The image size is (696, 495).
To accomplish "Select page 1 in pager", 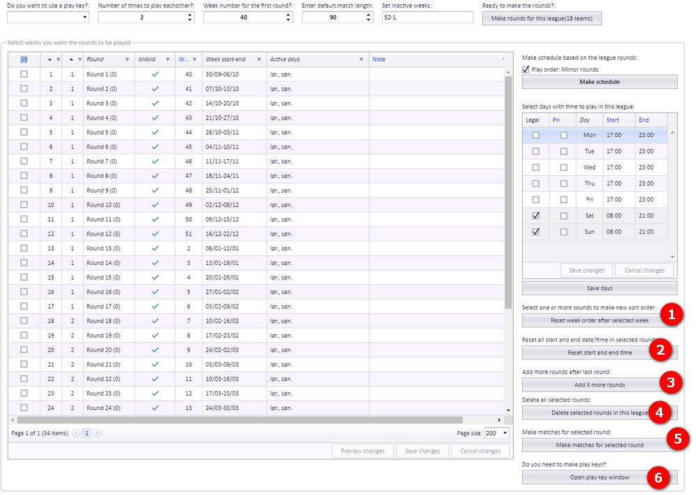I will 87,433.
